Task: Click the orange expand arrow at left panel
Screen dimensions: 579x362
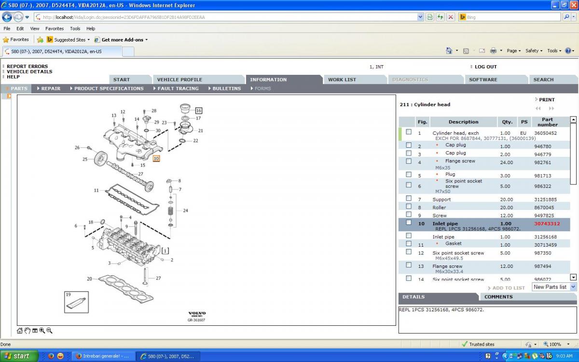Action: [9, 96]
